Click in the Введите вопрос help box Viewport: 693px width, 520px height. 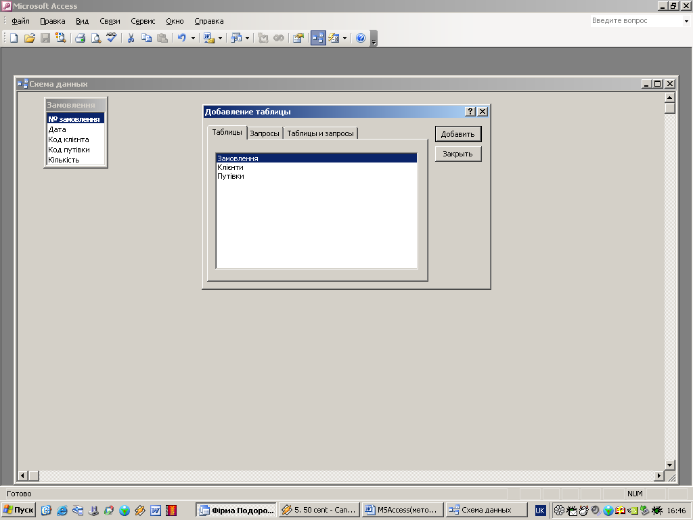point(637,21)
